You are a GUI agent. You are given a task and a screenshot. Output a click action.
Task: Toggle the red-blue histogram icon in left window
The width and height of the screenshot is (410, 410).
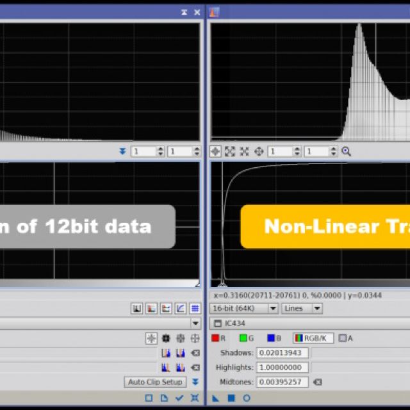click(x=151, y=309)
